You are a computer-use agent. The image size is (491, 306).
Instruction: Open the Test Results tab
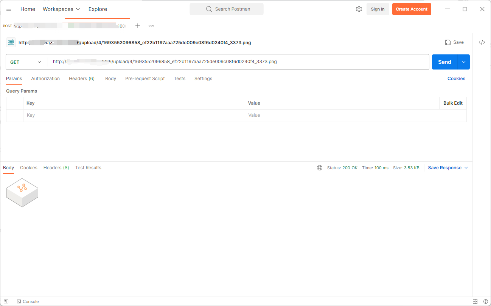pos(88,168)
